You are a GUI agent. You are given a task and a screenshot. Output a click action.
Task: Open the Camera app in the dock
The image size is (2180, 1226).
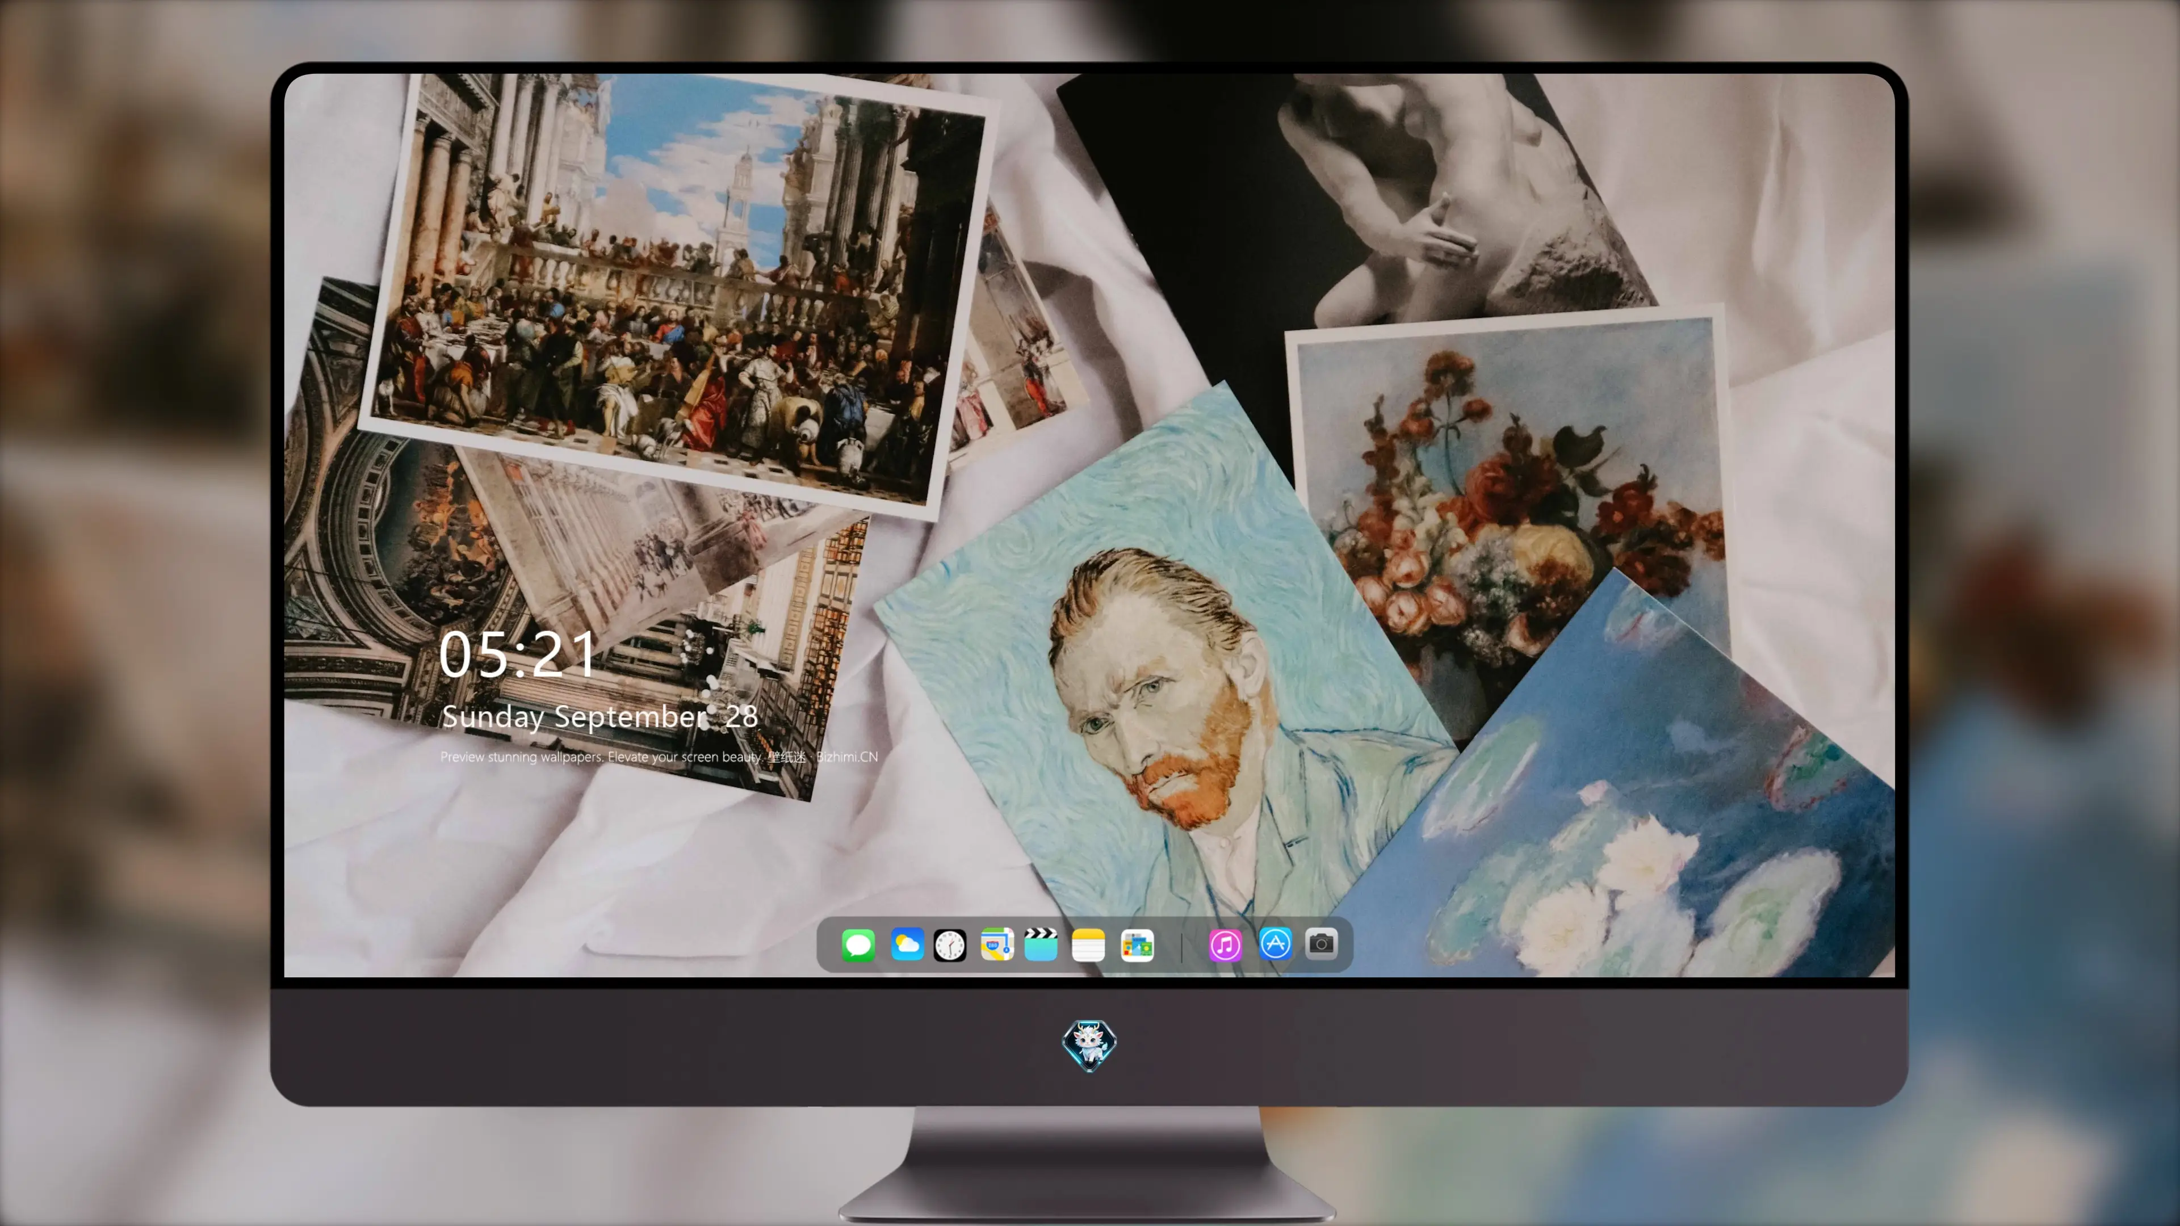(1321, 943)
